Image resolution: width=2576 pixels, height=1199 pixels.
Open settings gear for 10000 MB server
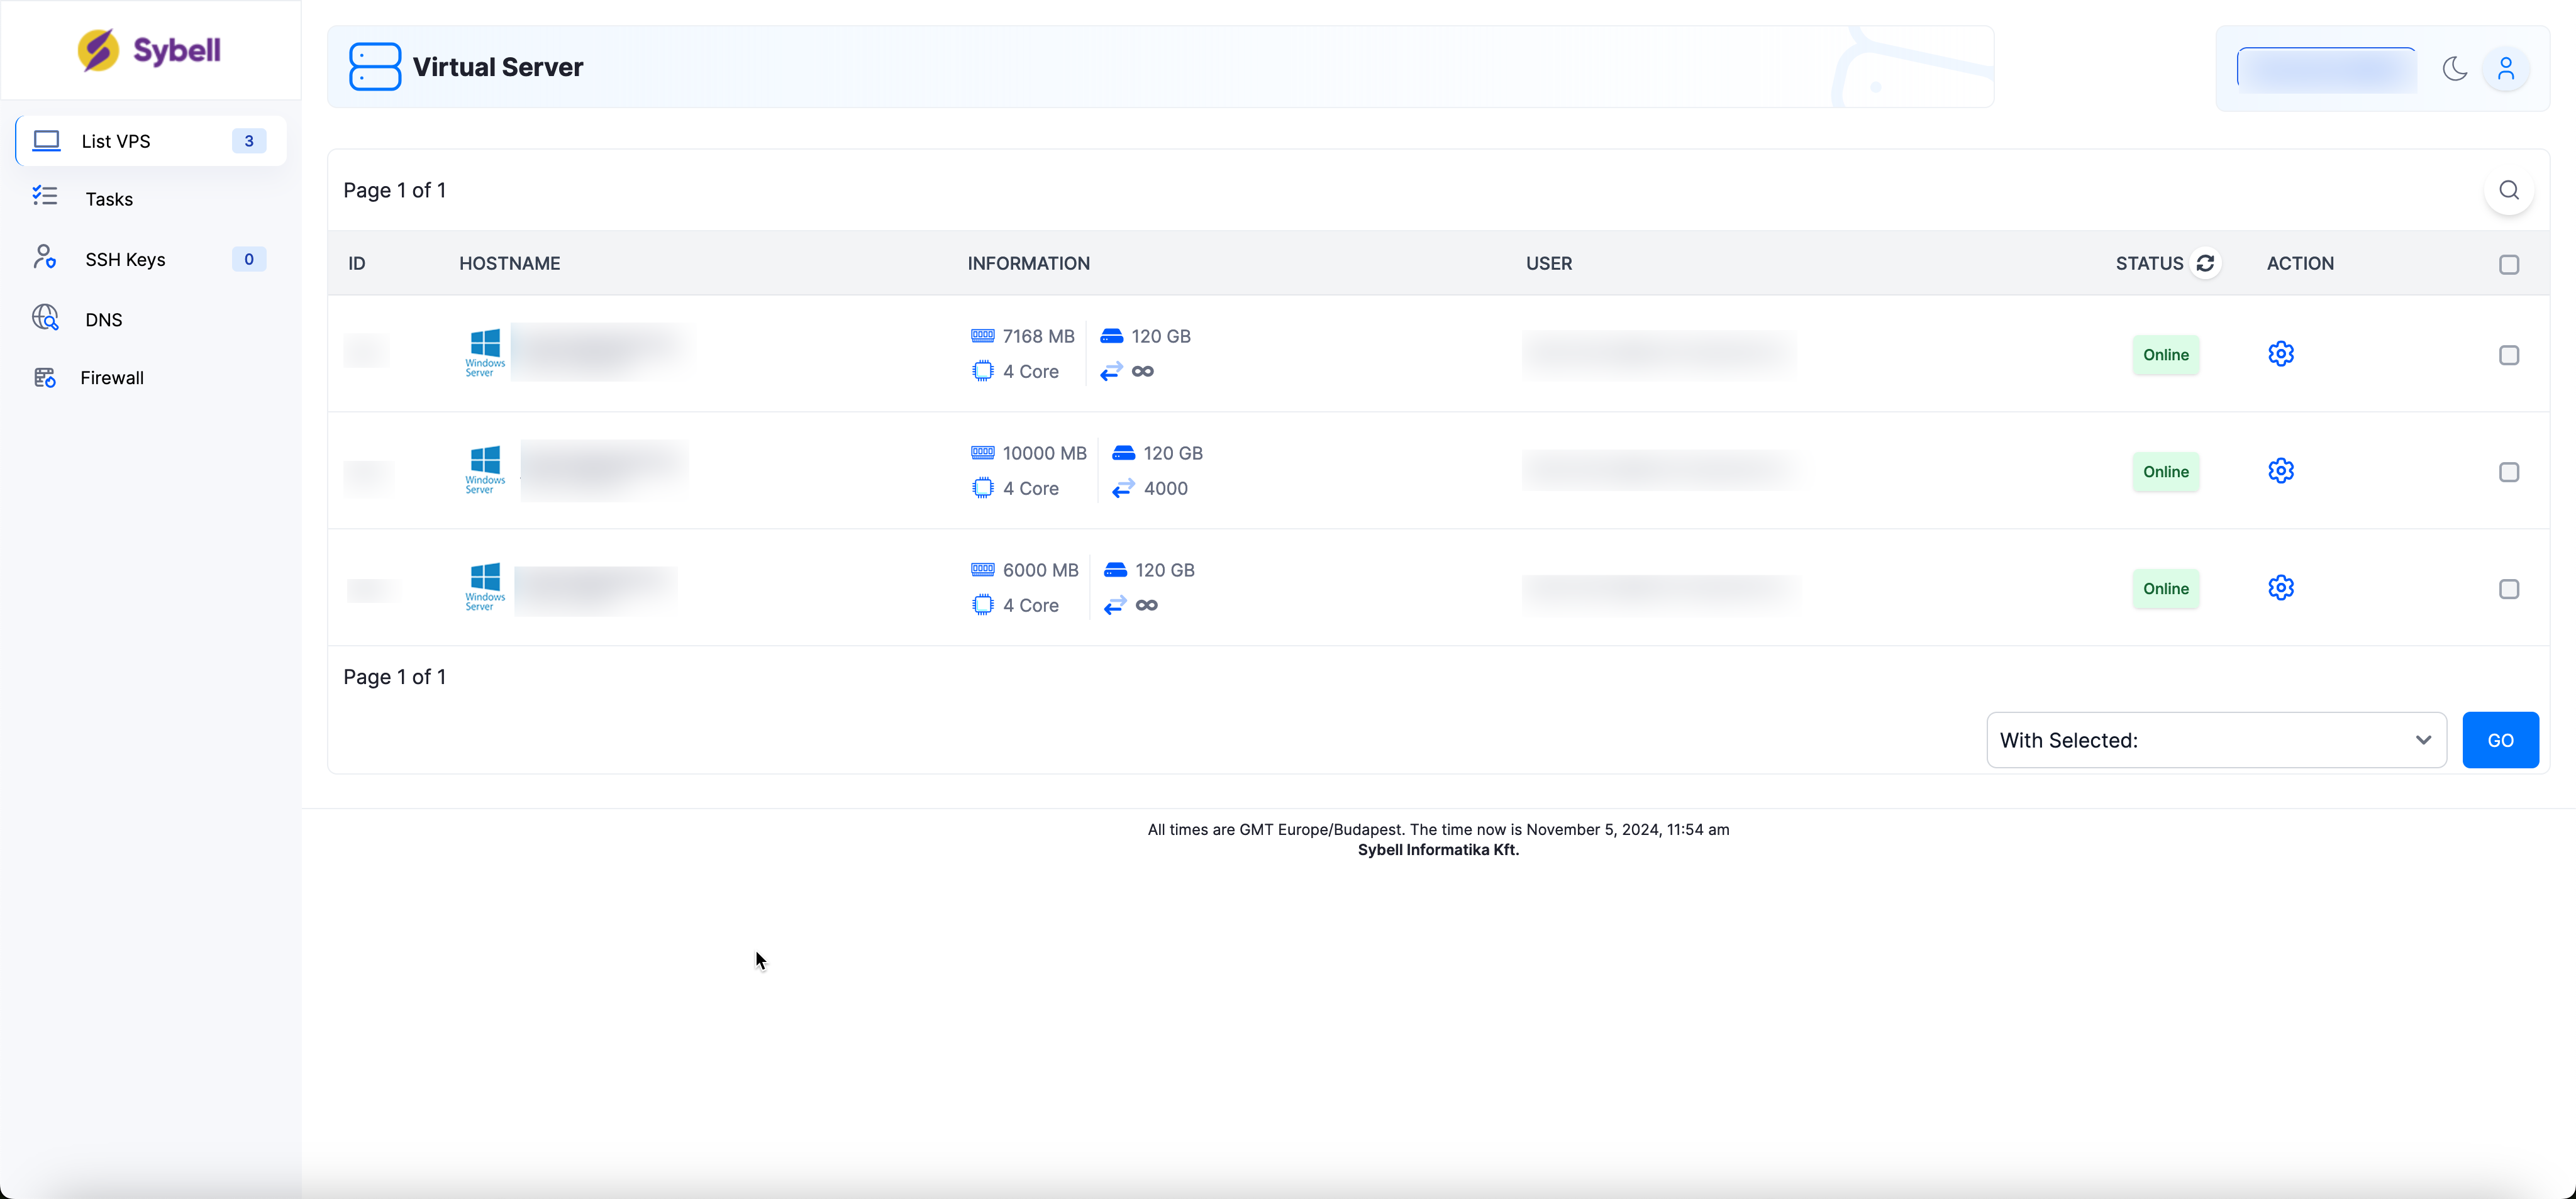point(2280,471)
